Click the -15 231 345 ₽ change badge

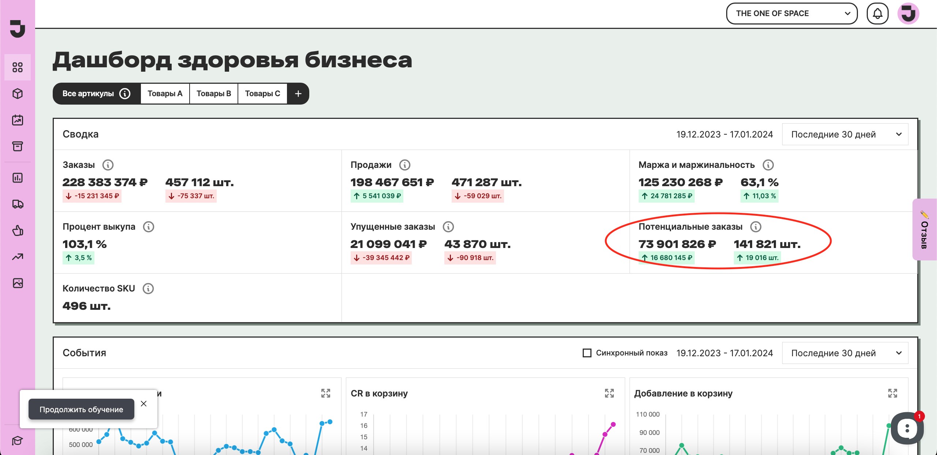click(92, 196)
